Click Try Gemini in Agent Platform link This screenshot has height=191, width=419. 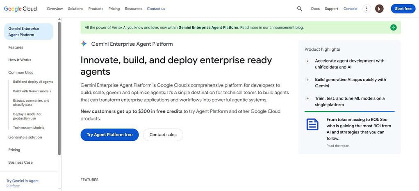(23, 183)
